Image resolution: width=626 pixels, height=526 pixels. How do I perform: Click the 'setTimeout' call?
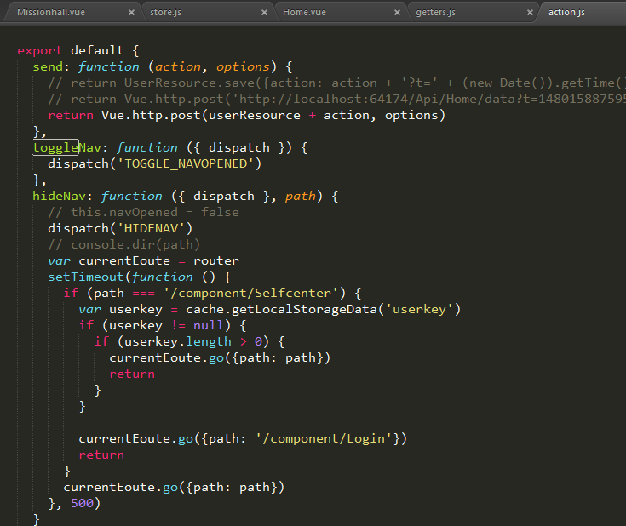click(86, 277)
